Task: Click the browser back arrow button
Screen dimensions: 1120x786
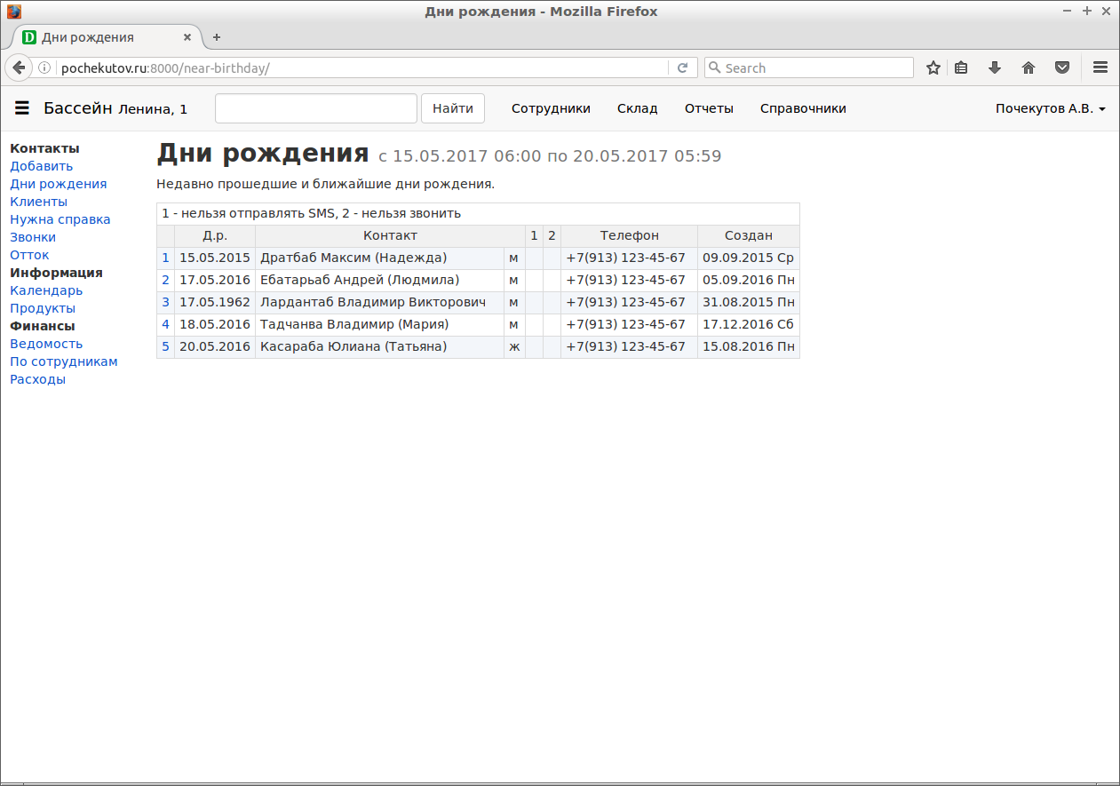Action: click(19, 67)
